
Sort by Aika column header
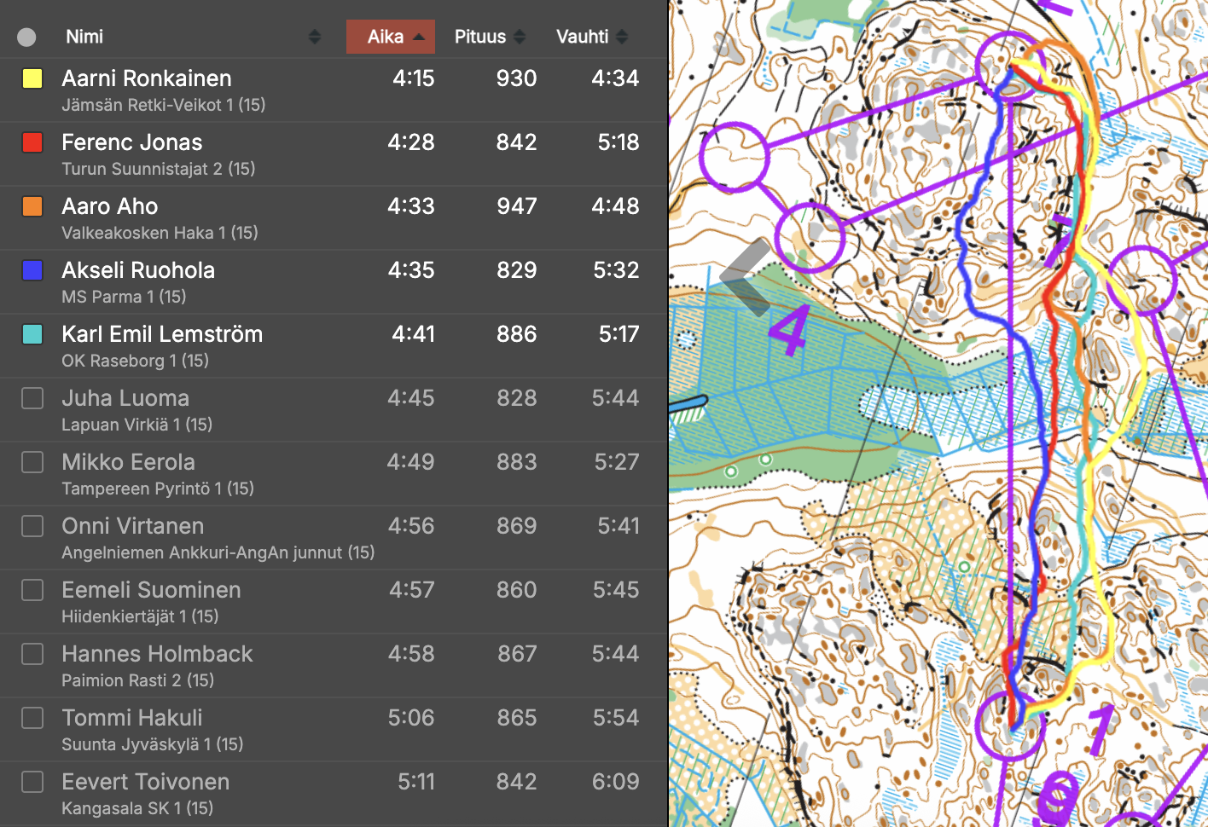tap(390, 37)
